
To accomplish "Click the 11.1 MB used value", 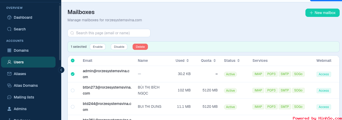I will [x=184, y=106].
